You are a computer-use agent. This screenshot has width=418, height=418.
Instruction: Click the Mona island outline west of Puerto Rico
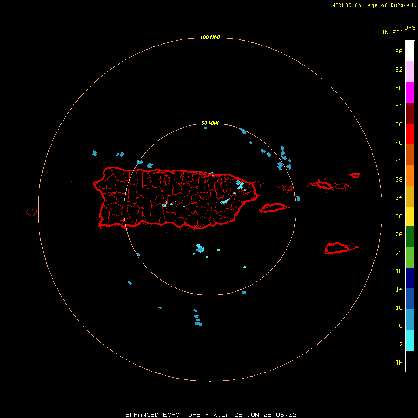(x=32, y=212)
